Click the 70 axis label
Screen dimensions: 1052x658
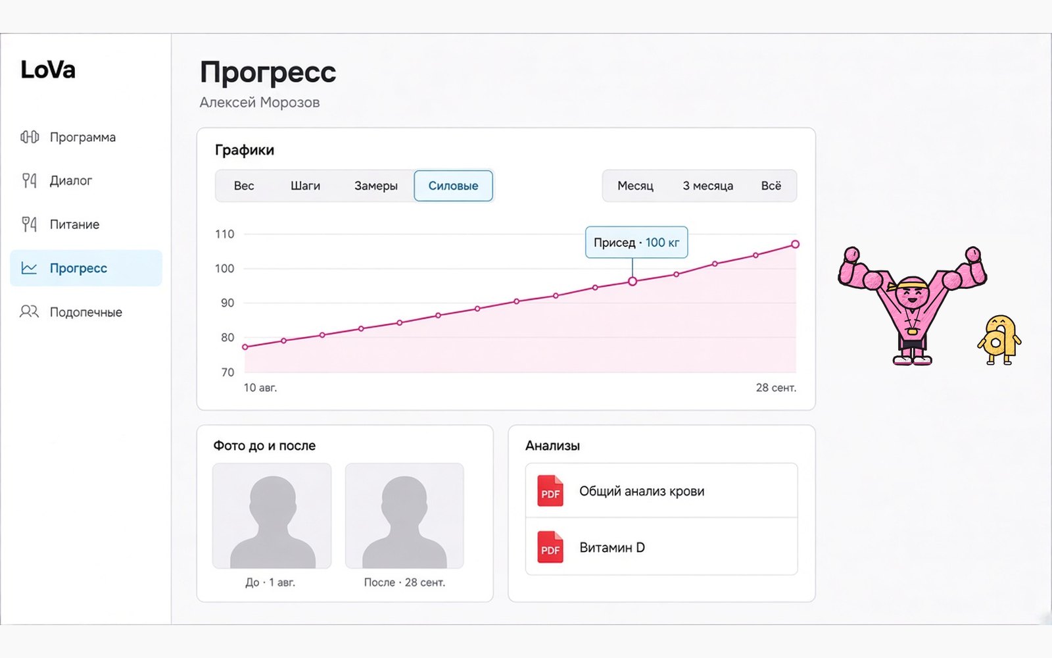click(x=227, y=372)
